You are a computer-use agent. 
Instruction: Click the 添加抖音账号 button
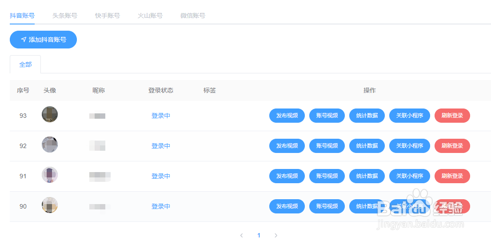pyautogui.click(x=43, y=40)
